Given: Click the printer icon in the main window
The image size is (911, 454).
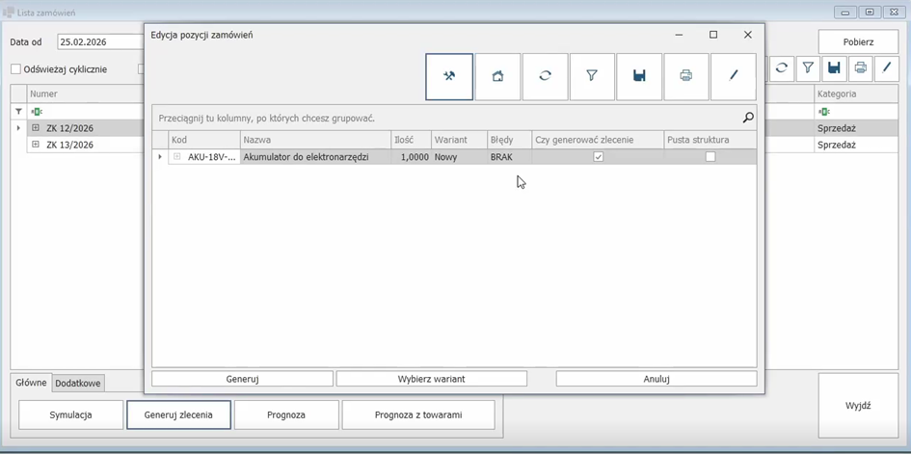Looking at the screenshot, I should pos(860,68).
